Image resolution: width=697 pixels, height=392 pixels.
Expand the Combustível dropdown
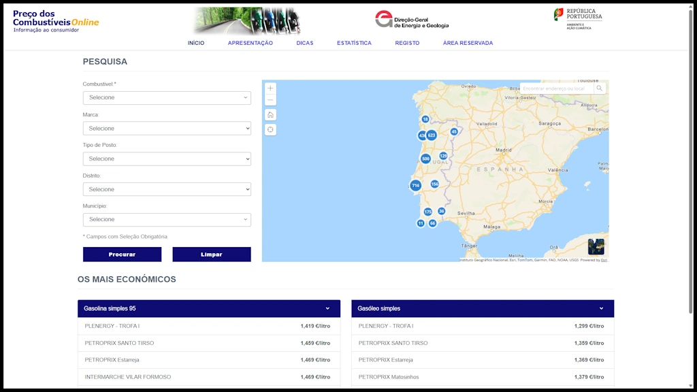pos(167,97)
